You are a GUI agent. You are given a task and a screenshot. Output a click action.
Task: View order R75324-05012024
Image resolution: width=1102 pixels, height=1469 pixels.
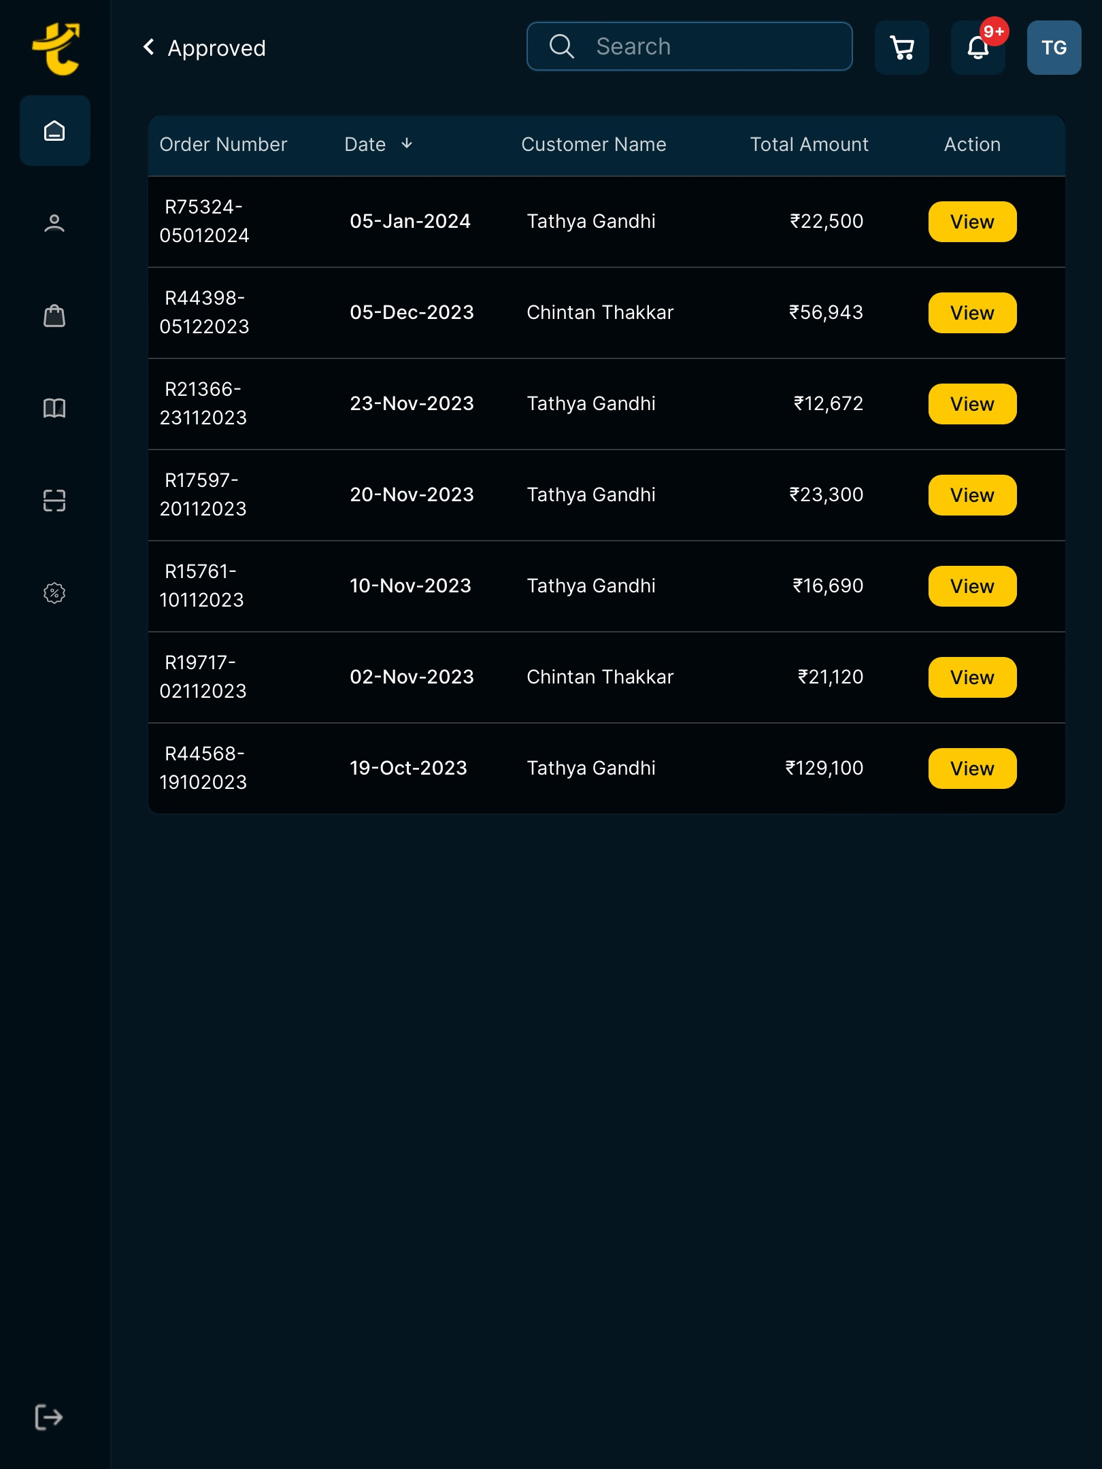[972, 222]
